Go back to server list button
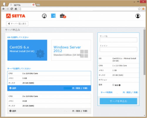The height and width of the screenshot is (118, 147). [17, 24]
